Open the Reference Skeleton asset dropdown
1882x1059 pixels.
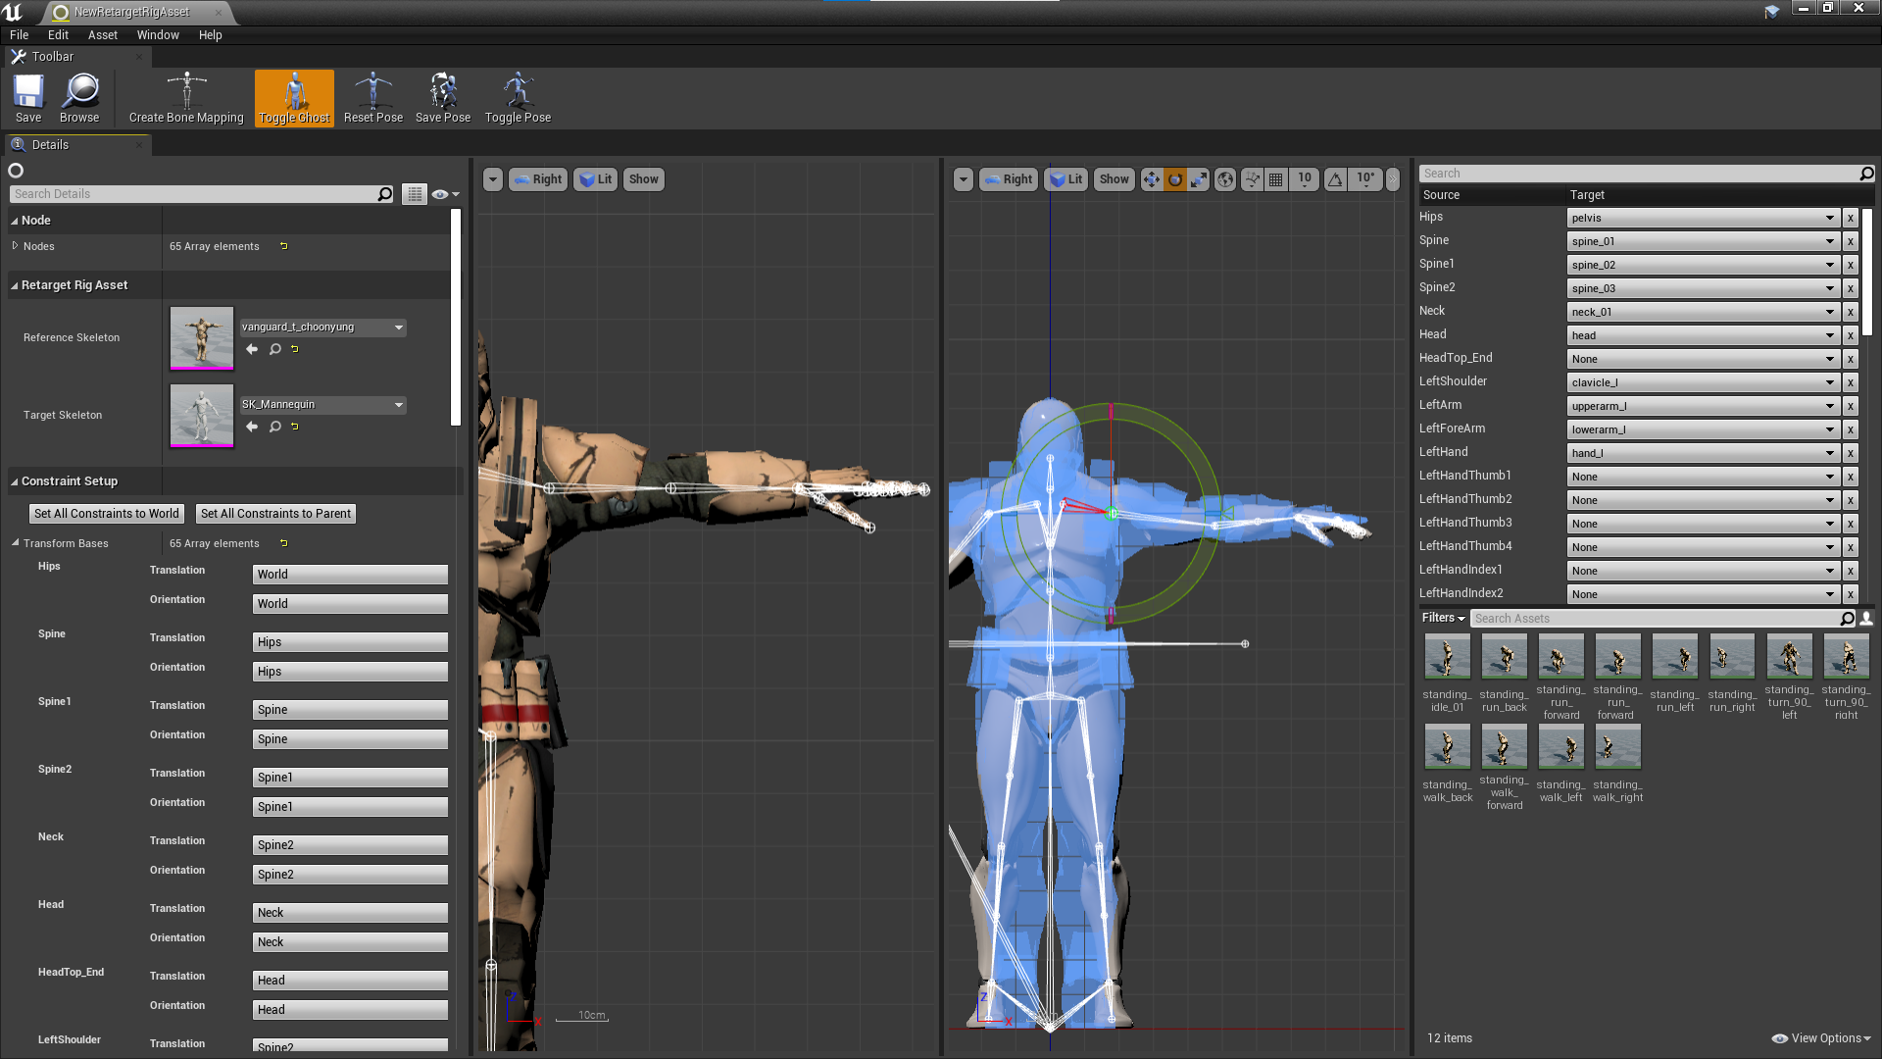(x=398, y=328)
